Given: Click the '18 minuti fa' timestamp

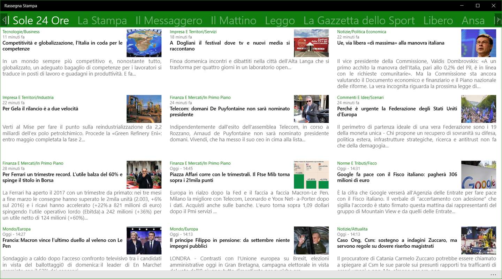Looking at the screenshot, I should coord(181,37).
